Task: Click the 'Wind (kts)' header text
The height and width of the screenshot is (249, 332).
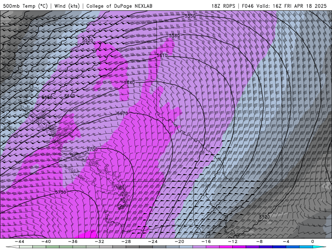Action: point(67,6)
